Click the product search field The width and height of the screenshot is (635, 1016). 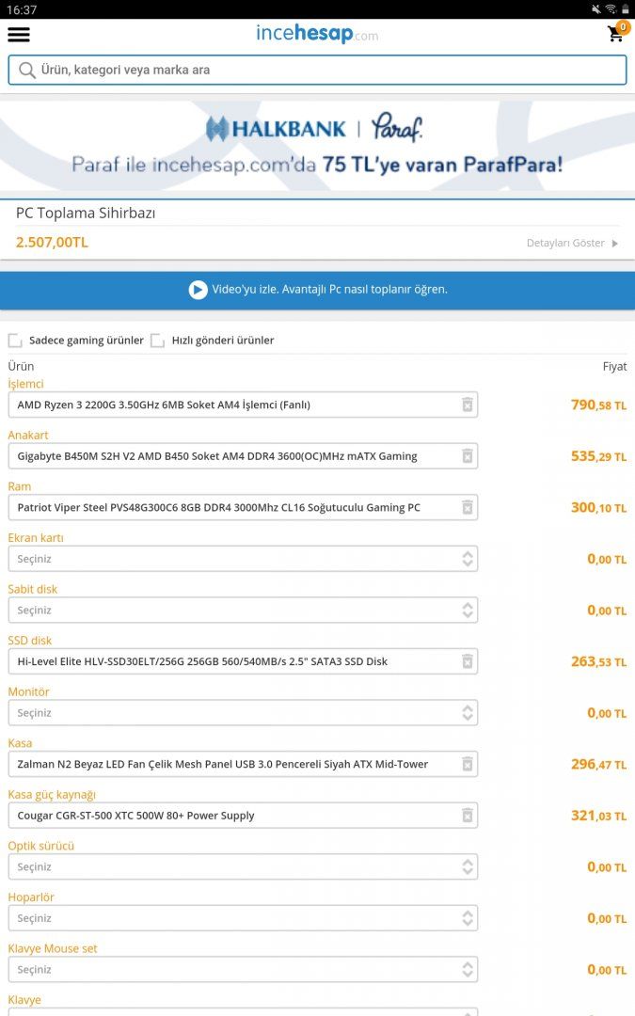[x=317, y=70]
